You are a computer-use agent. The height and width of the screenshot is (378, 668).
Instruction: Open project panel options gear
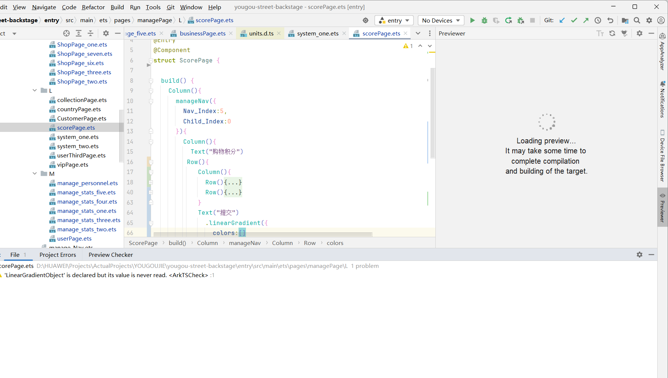(x=106, y=33)
